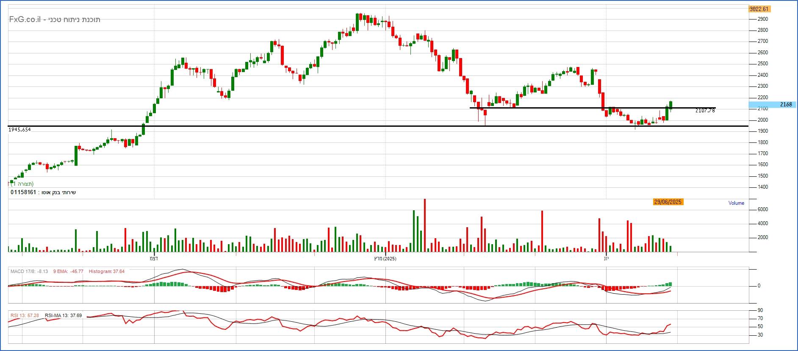Click the stock name שירותי בנק אוטו
The height and width of the screenshot is (351, 798).
[x=57, y=192]
